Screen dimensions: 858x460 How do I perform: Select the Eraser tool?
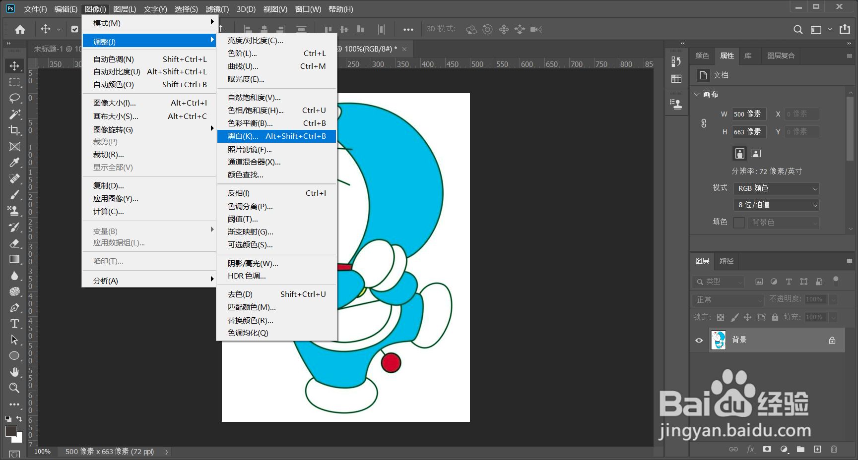tap(14, 243)
